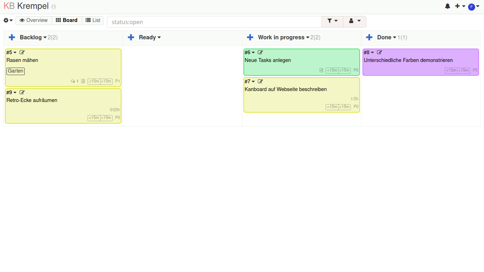This screenshot has width=484, height=272.
Task: Show description icon on task #6
Action: click(x=321, y=70)
